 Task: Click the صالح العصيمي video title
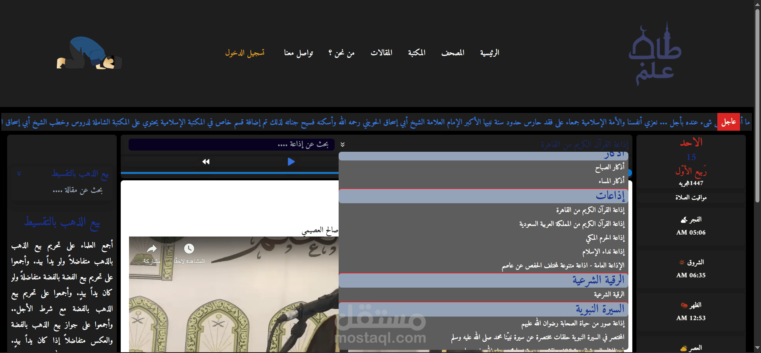[x=320, y=231]
